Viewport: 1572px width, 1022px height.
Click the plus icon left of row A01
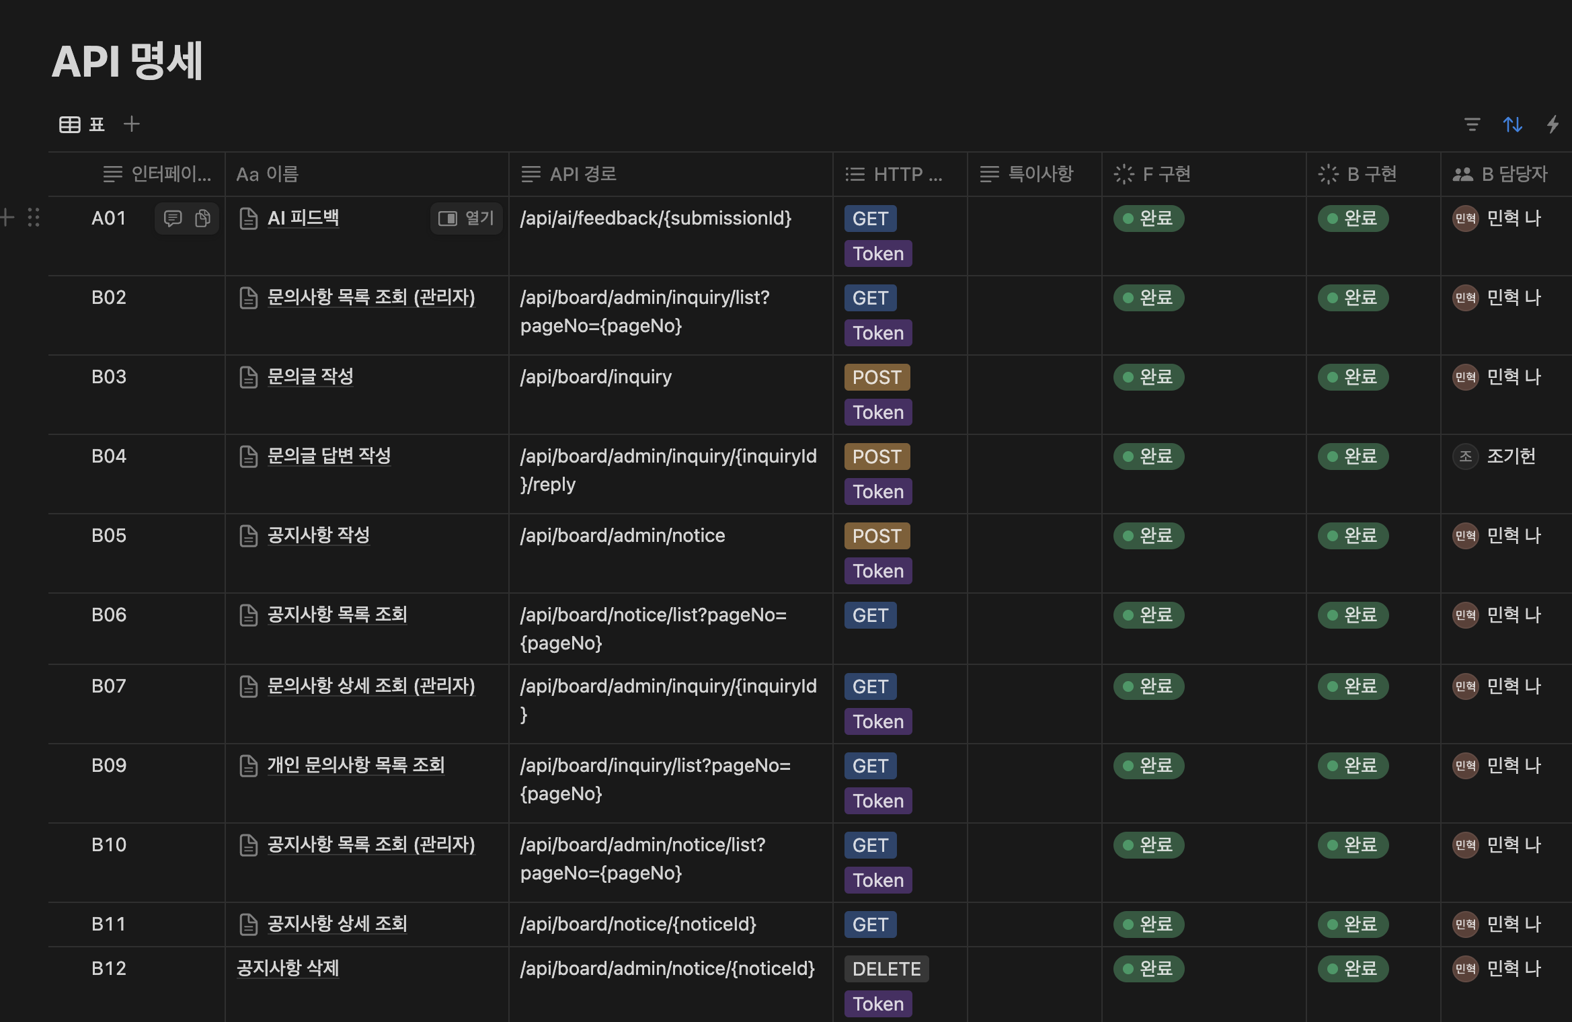pos(8,217)
